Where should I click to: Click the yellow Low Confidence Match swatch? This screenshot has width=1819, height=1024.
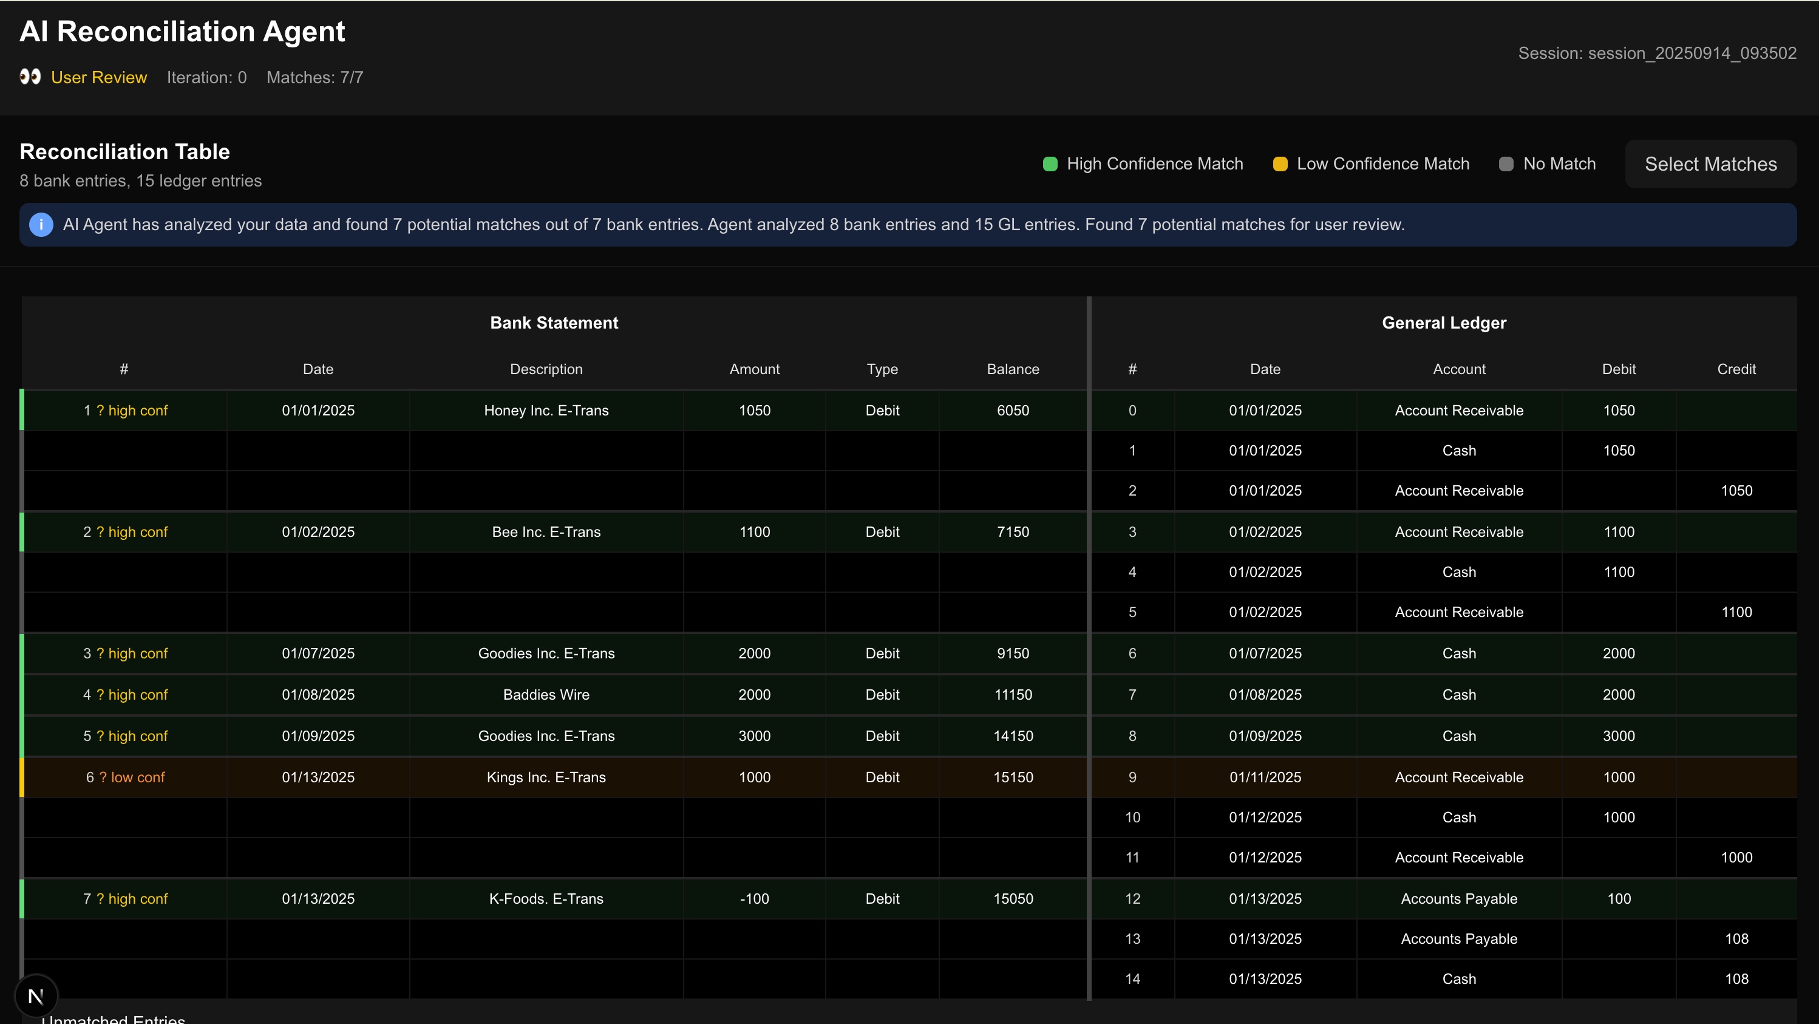[1279, 164]
